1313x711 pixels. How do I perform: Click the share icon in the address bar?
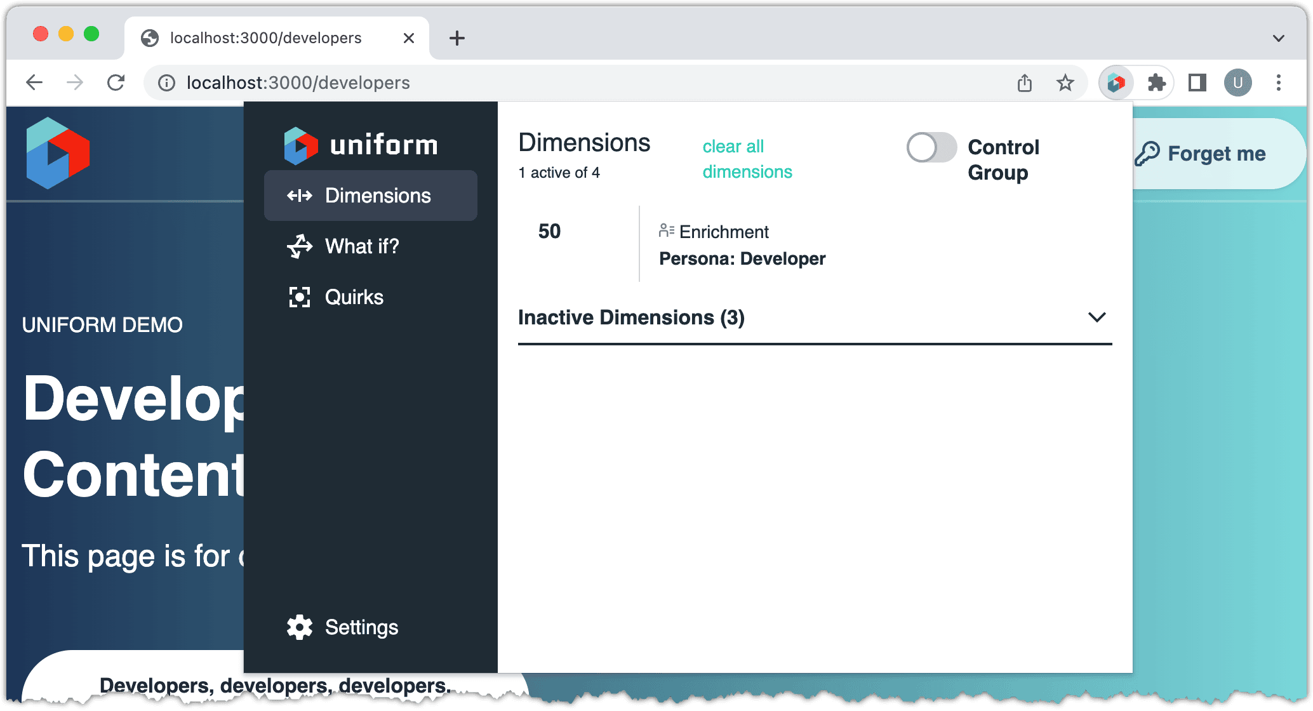pyautogui.click(x=1024, y=83)
